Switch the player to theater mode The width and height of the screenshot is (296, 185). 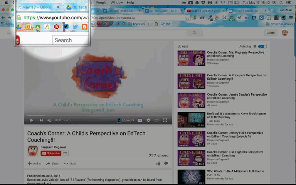[156, 120]
